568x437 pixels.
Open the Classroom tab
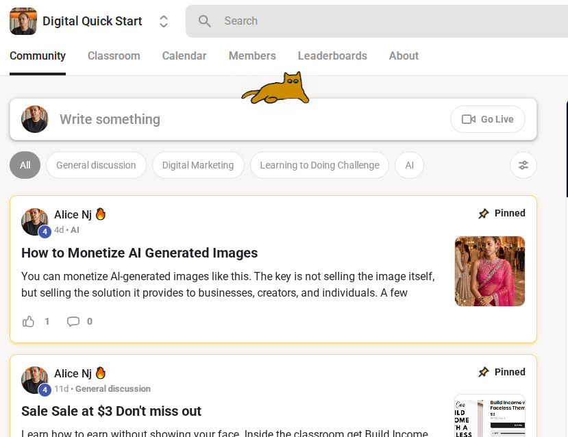[114, 55]
